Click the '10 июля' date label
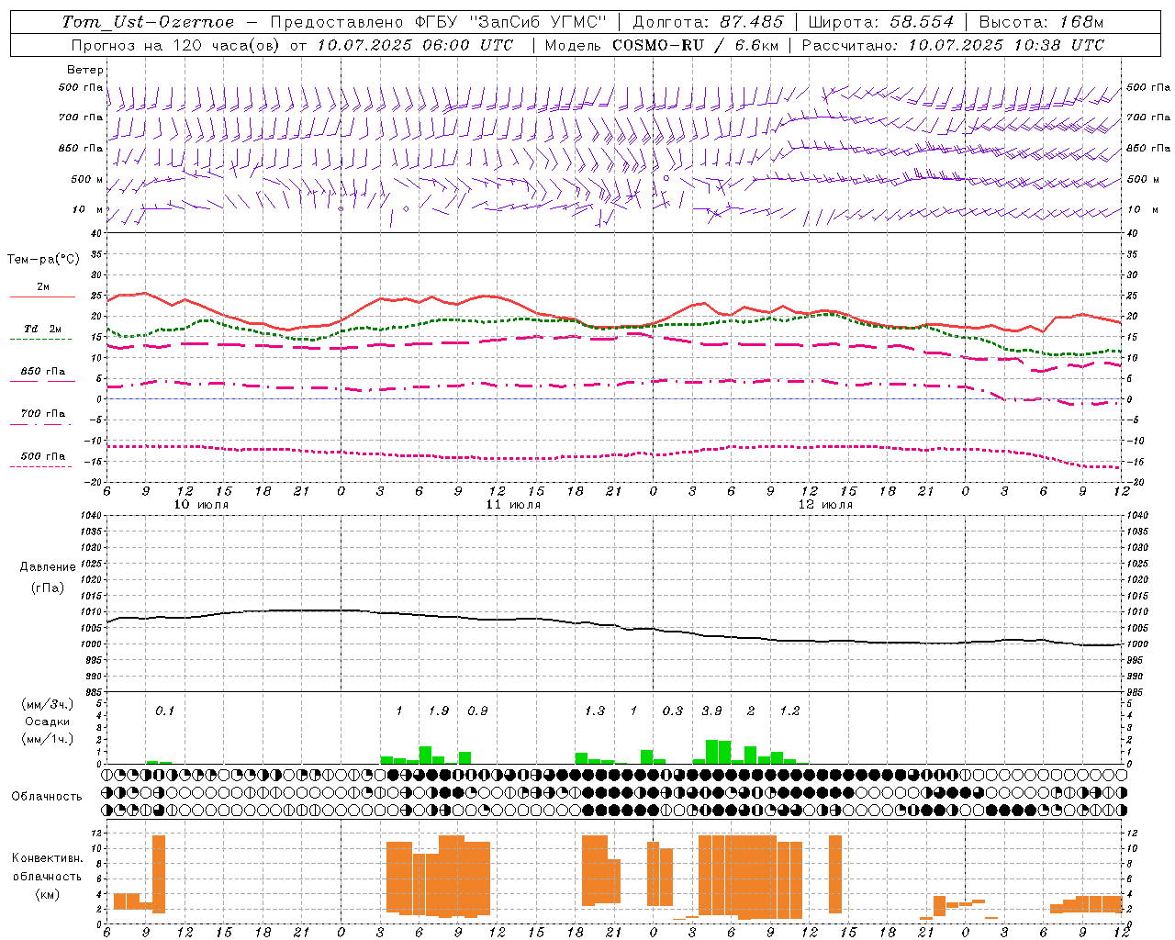The height and width of the screenshot is (940, 1175). [201, 505]
